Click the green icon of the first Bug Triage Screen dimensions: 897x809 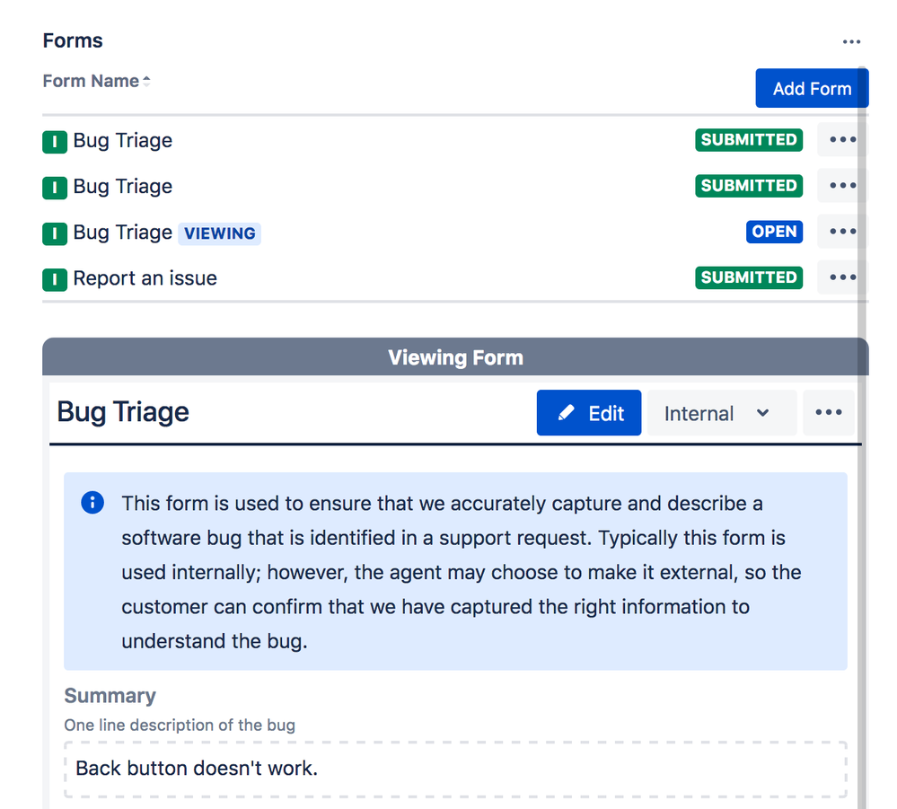coord(55,142)
